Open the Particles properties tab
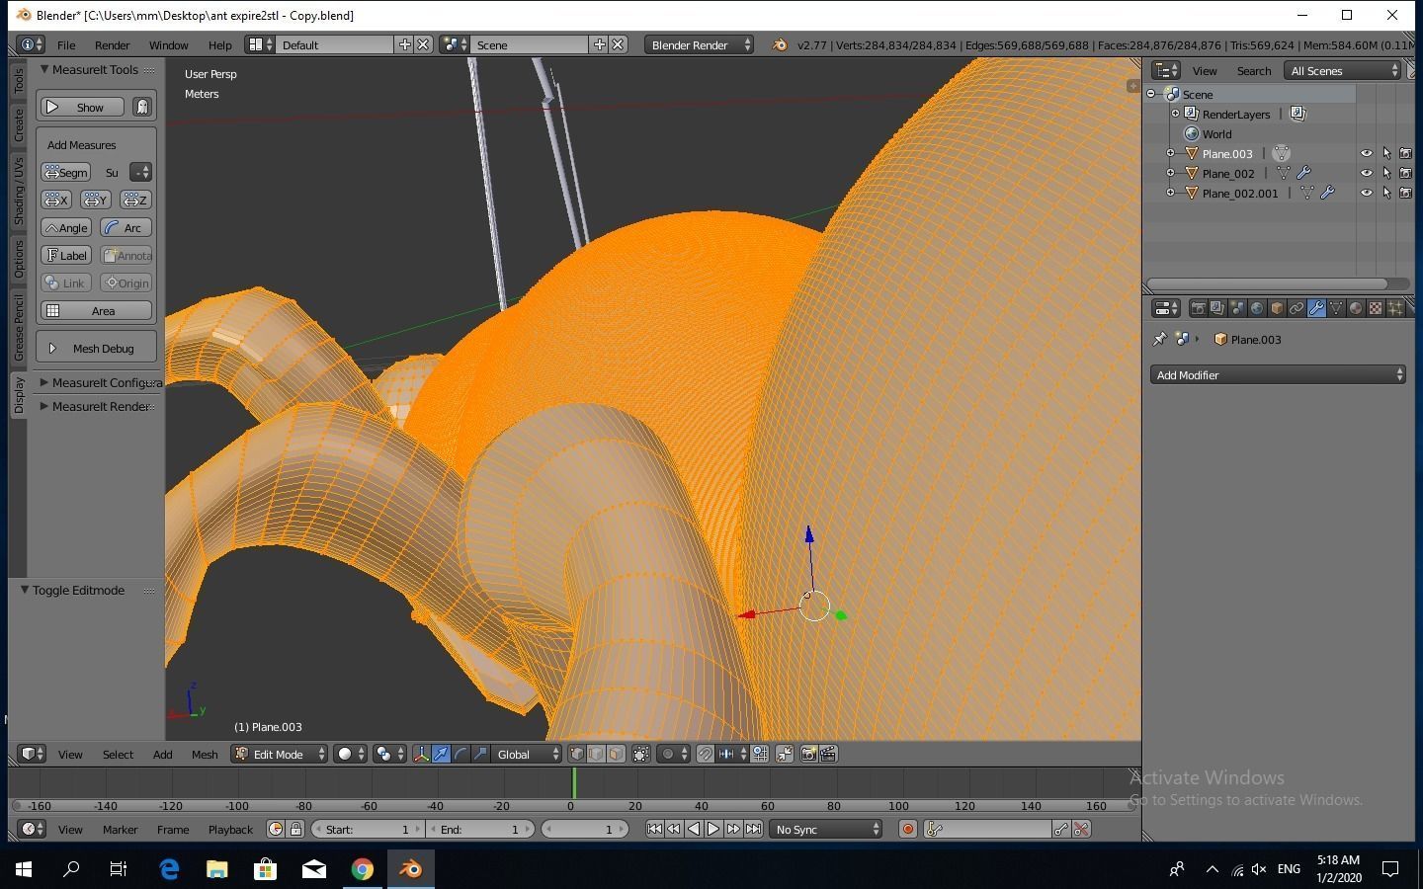 tap(1395, 309)
